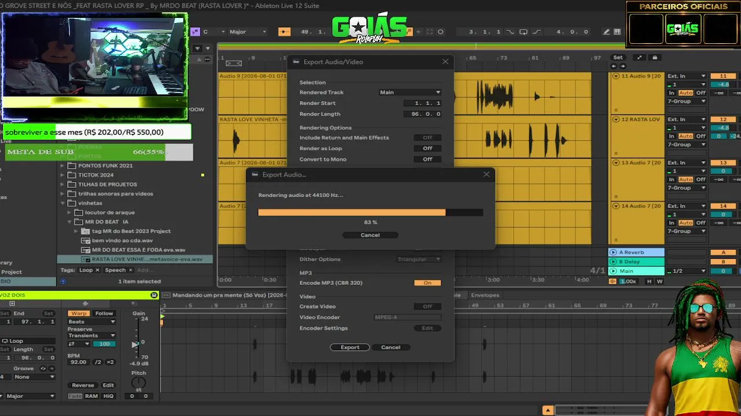Open the Rendered Track Main dropdown

click(410, 92)
